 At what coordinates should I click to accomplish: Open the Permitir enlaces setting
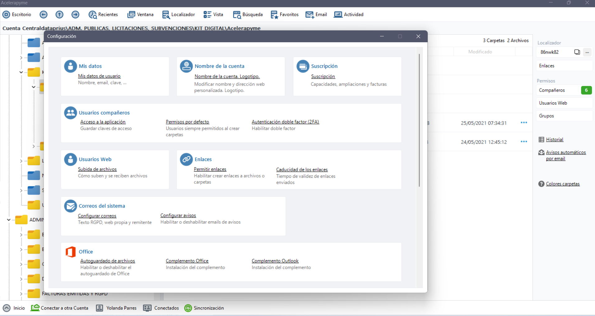(x=210, y=169)
